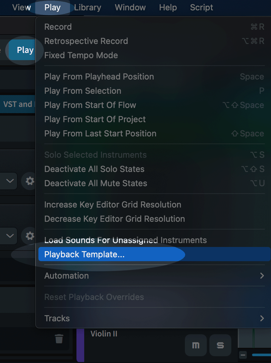Select Playback Template... menu item
This screenshot has height=363, width=271.
[x=154, y=254]
